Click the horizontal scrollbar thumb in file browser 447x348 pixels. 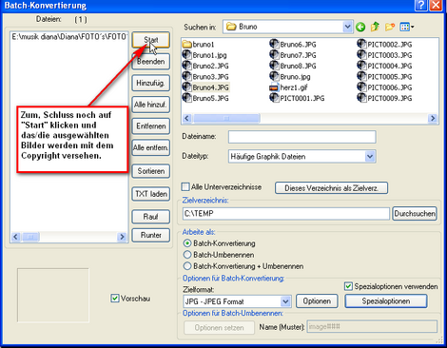[x=226, y=118]
